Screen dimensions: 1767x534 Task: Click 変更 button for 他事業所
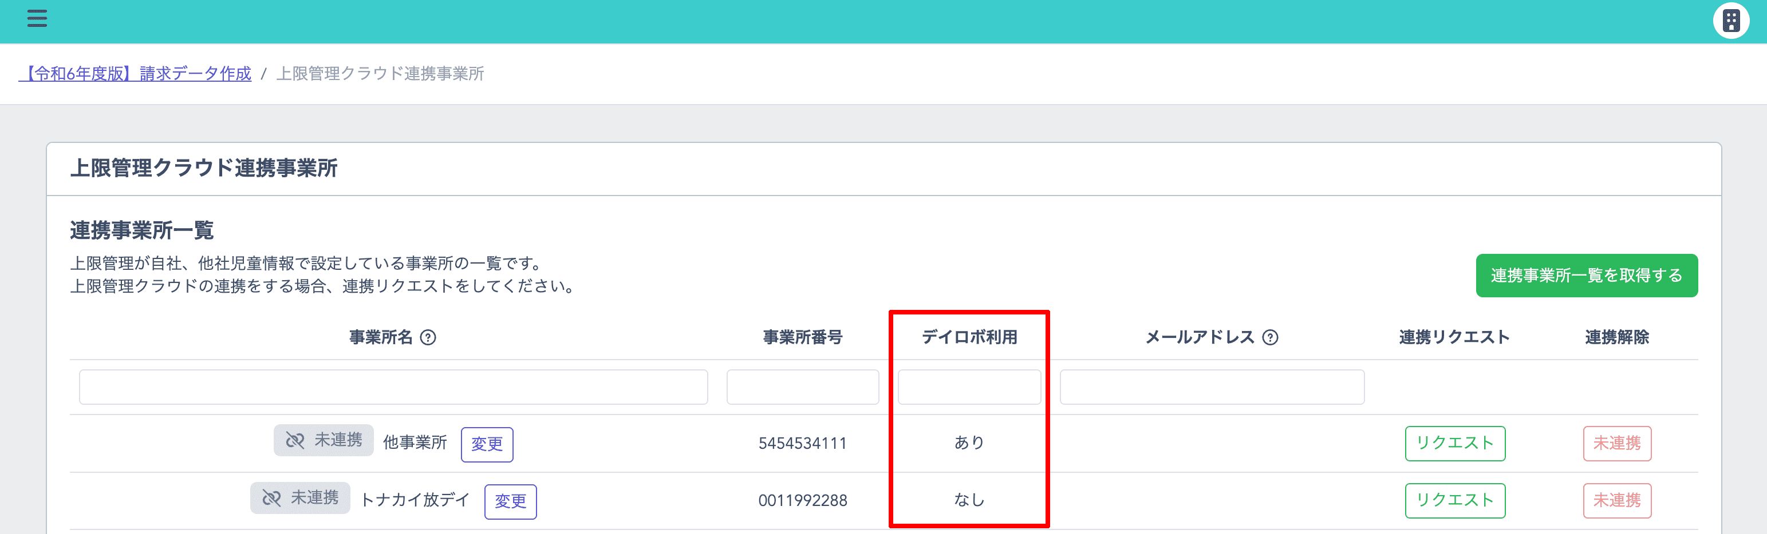click(x=487, y=444)
